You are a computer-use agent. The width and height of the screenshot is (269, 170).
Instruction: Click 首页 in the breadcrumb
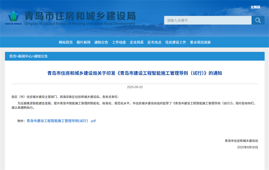click(12, 56)
